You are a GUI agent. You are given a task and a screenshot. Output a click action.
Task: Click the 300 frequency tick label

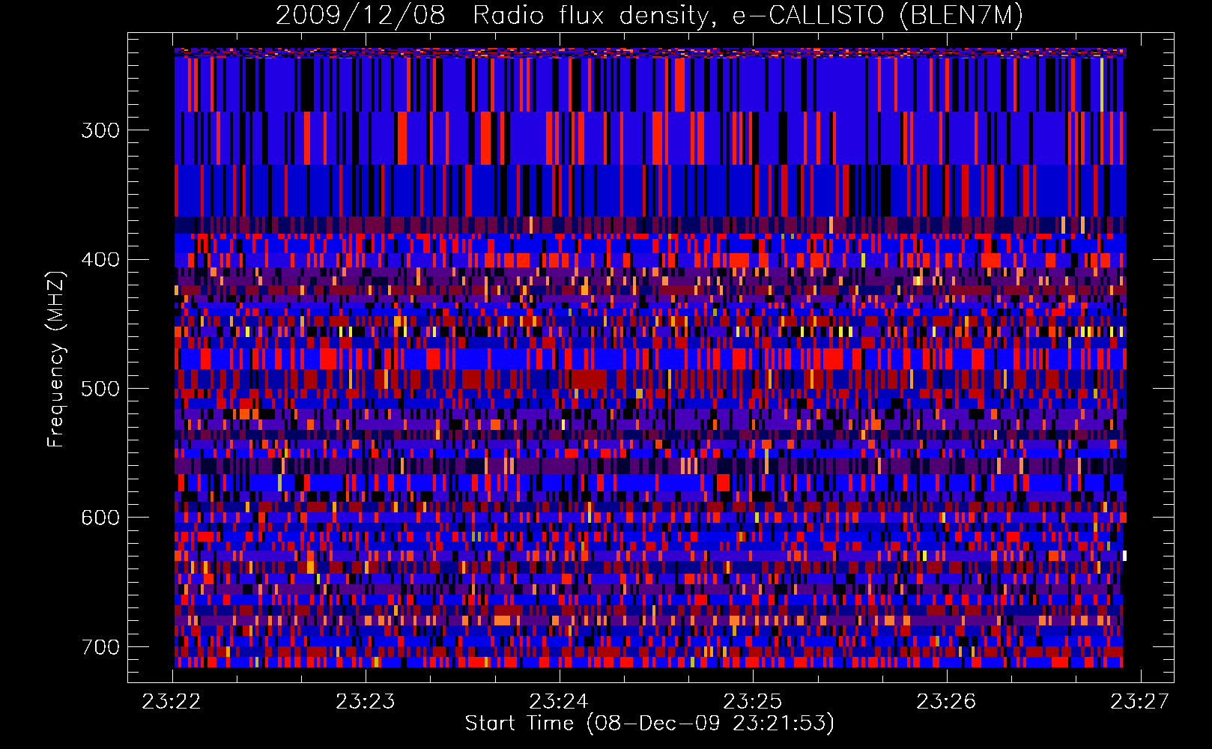(100, 130)
